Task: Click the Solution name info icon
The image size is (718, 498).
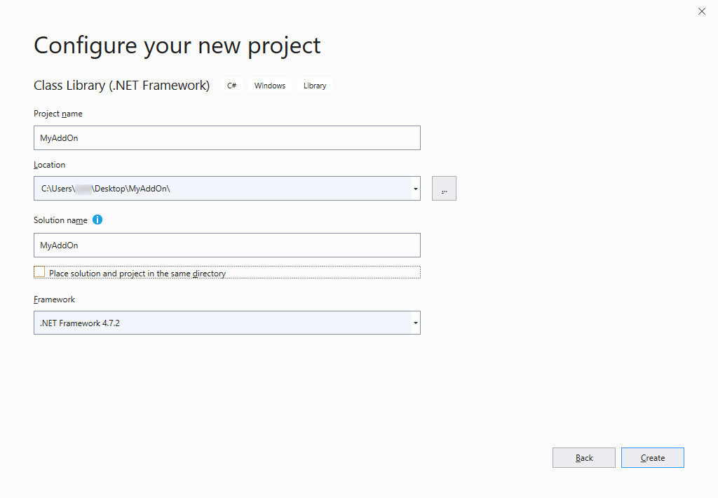Action: point(97,220)
